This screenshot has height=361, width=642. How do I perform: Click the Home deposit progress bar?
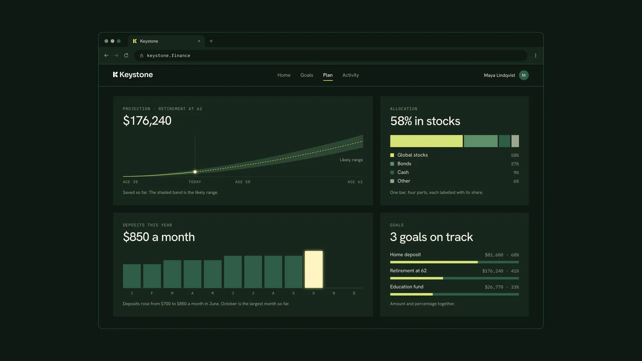pyautogui.click(x=454, y=262)
